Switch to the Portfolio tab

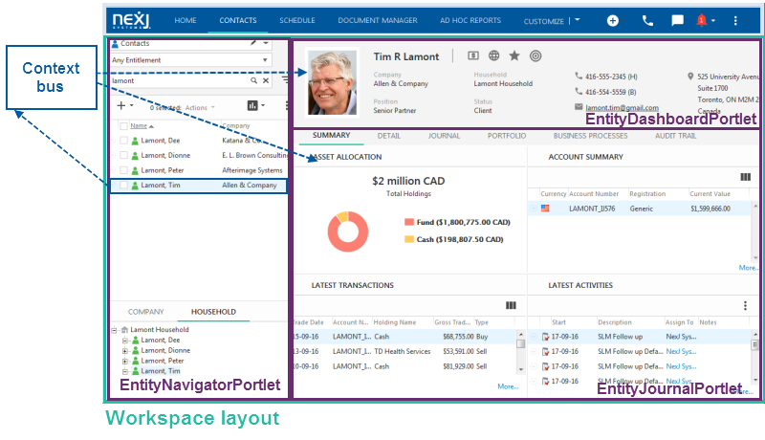click(506, 136)
